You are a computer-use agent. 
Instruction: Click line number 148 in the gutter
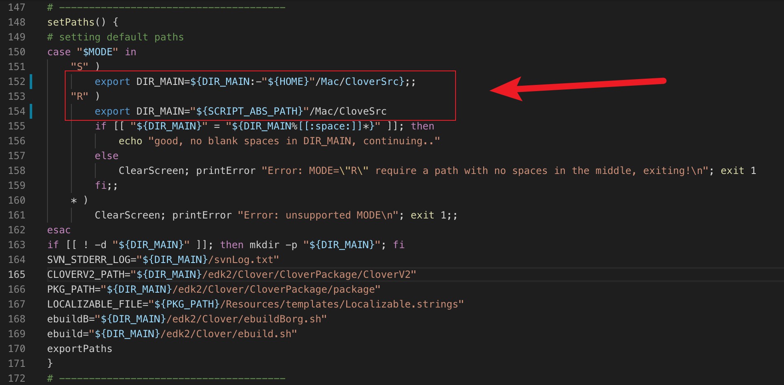pos(17,22)
